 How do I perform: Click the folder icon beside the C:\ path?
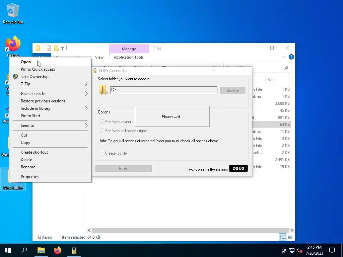103,90
